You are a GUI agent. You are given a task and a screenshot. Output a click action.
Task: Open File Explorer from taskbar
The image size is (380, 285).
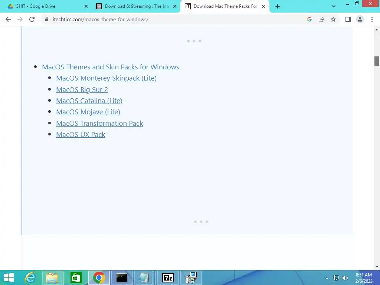pyautogui.click(x=52, y=278)
